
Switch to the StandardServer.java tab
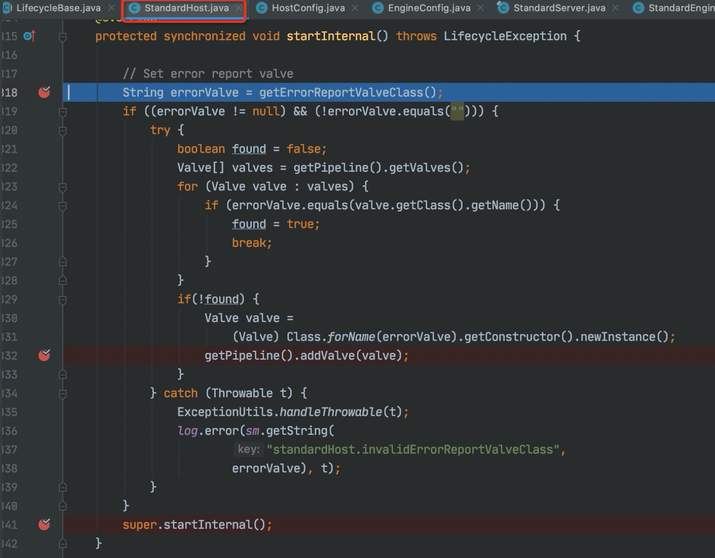pyautogui.click(x=559, y=8)
